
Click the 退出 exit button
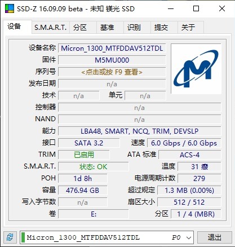[x=214, y=237]
